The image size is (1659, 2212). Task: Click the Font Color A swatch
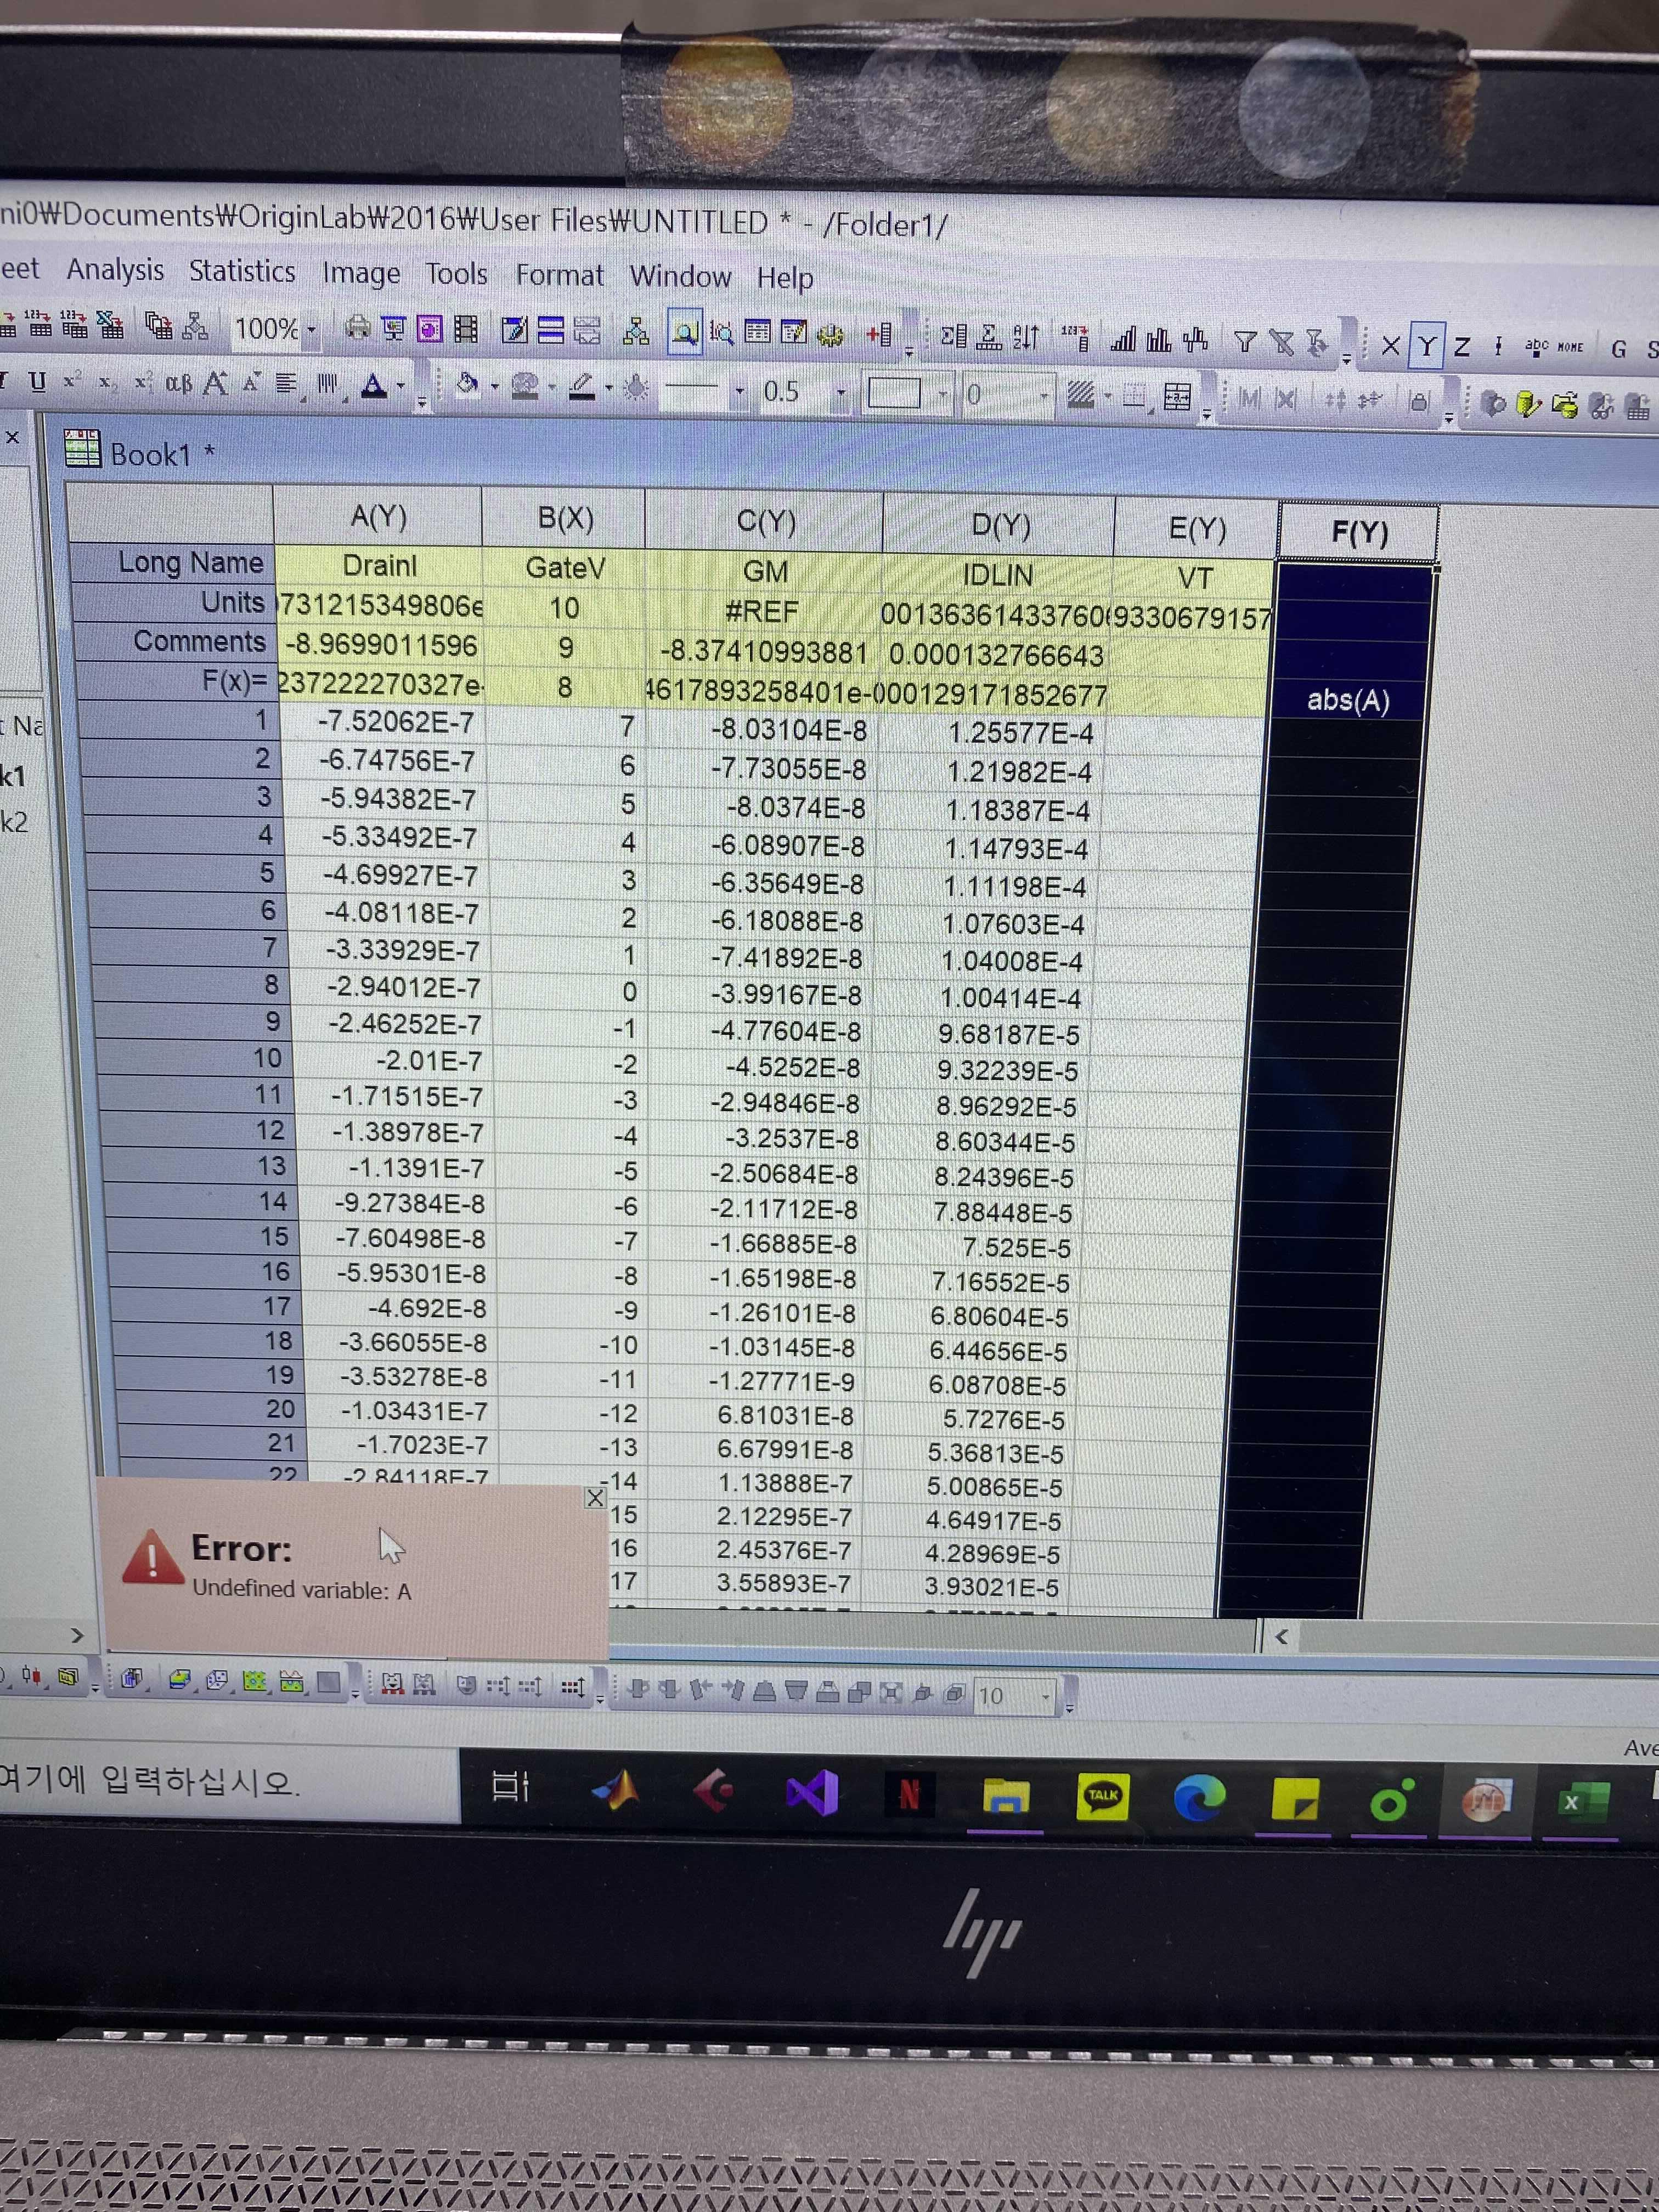[374, 386]
